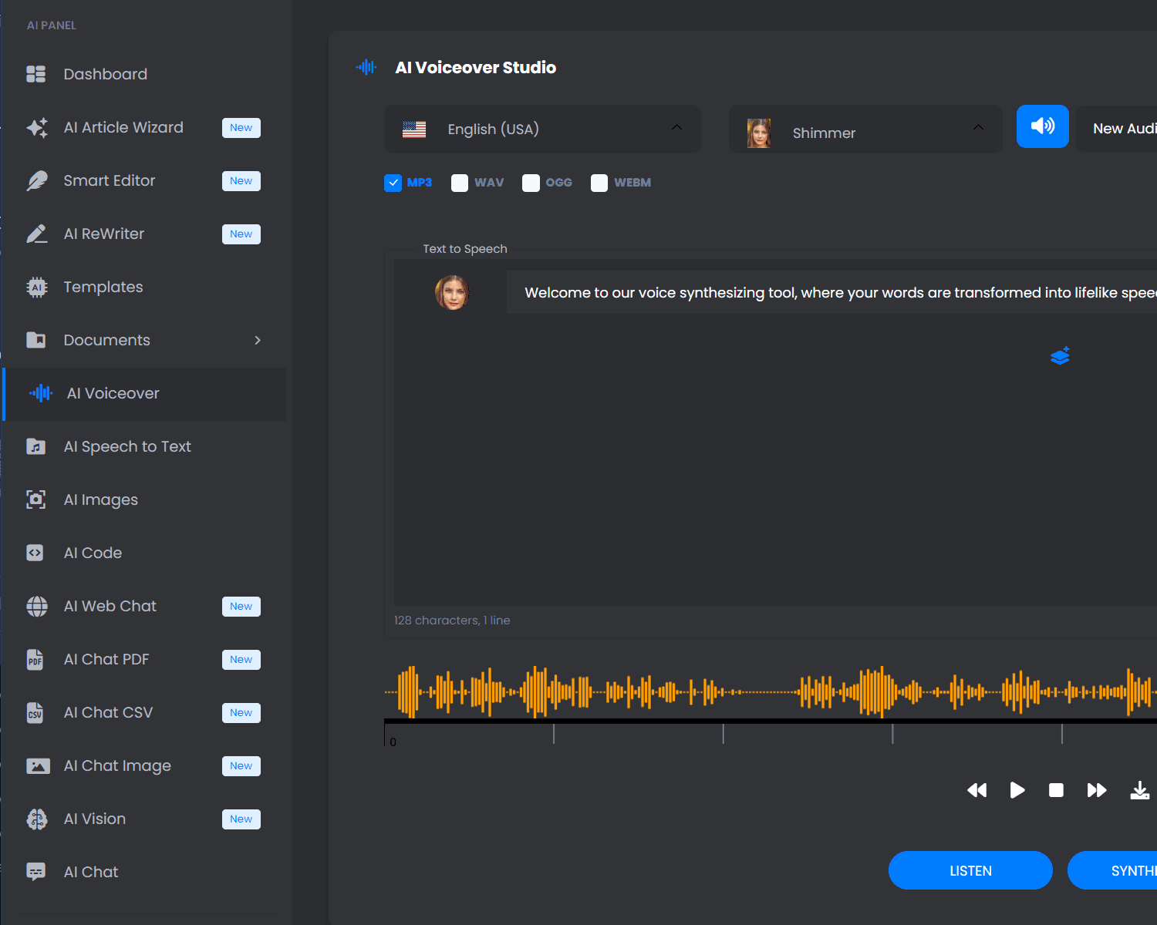Click the voice avatar in the text row
Screen dimensions: 1157x925
click(452, 293)
